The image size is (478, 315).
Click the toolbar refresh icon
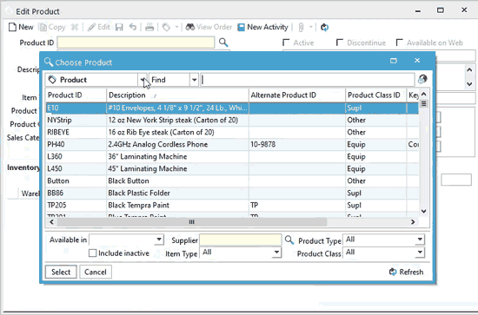click(324, 27)
